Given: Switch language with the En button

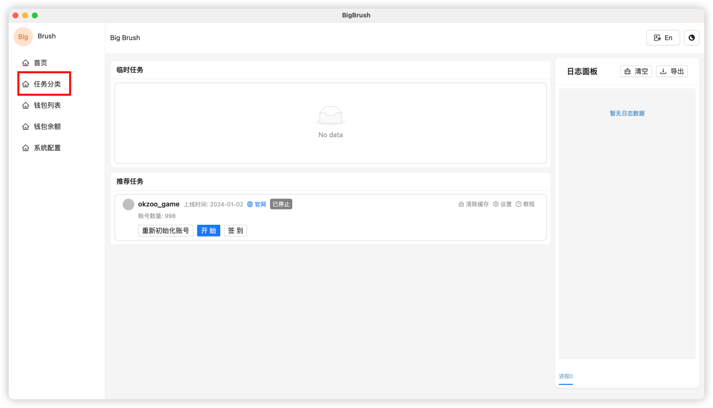Looking at the screenshot, I should coord(663,38).
